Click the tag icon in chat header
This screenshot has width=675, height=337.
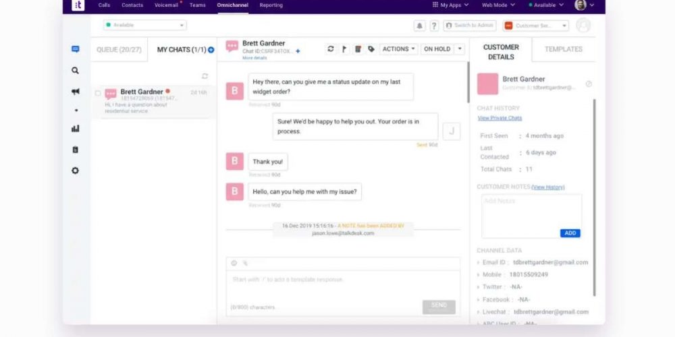pos(371,49)
